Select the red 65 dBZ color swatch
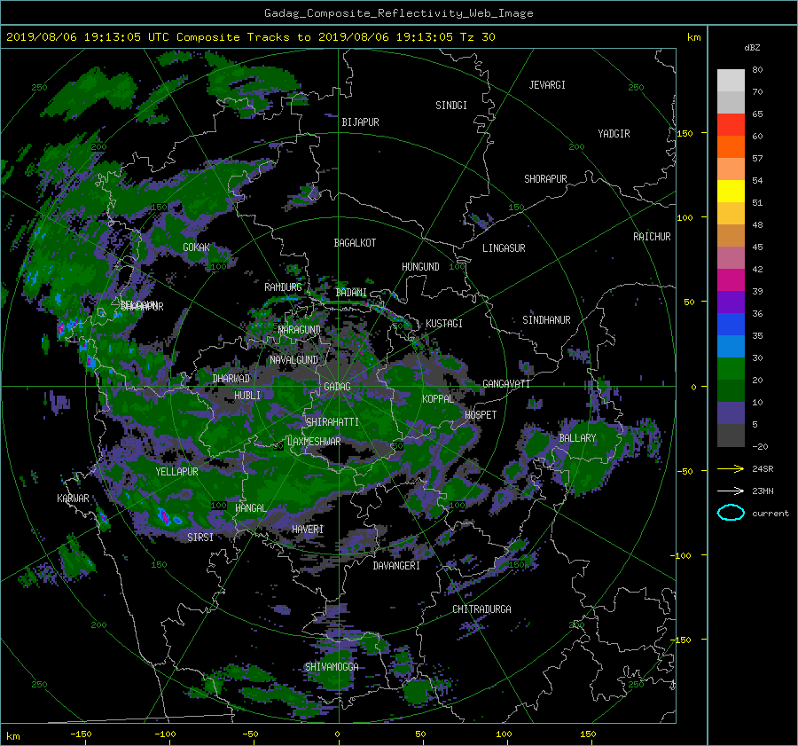 coord(731,125)
